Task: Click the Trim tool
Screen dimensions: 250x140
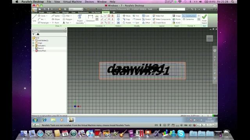Action: point(136,16)
